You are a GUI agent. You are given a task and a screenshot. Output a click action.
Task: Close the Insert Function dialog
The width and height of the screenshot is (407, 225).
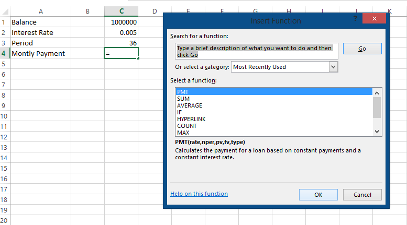click(374, 18)
